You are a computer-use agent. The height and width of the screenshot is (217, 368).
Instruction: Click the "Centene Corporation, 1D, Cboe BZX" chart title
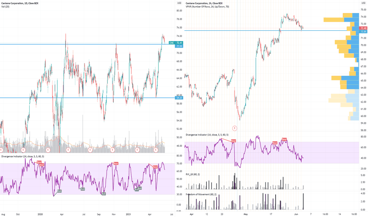click(x=20, y=3)
